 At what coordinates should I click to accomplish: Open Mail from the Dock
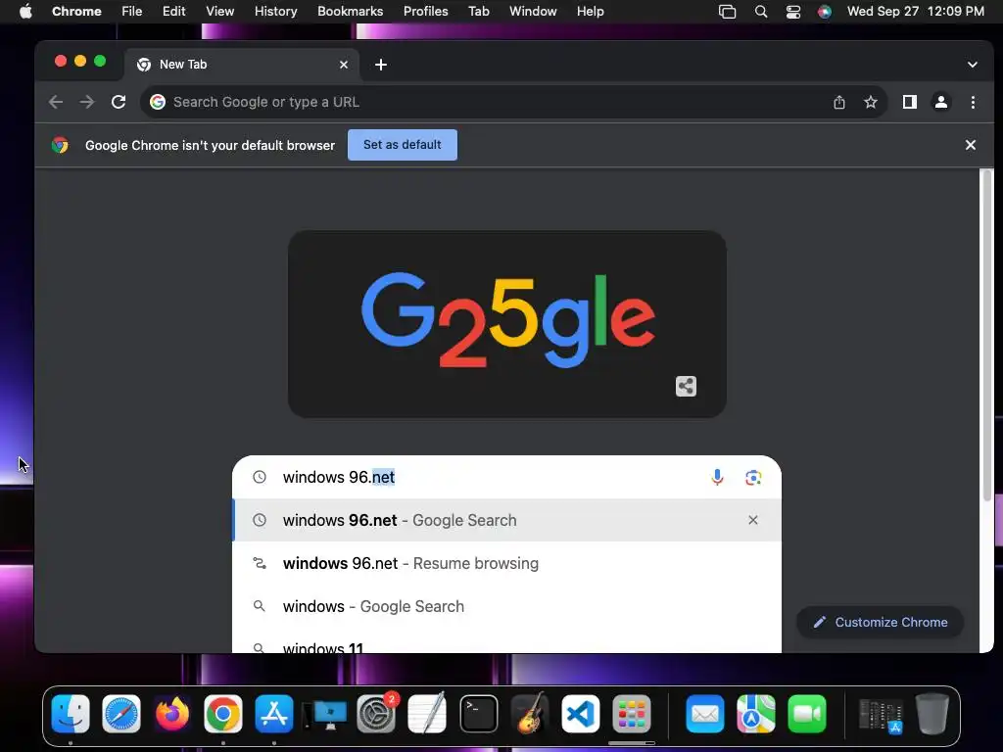coord(705,714)
